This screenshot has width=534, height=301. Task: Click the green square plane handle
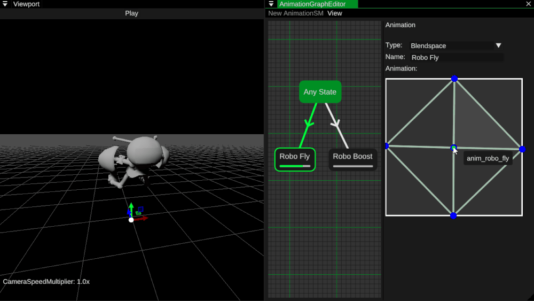tap(138, 213)
